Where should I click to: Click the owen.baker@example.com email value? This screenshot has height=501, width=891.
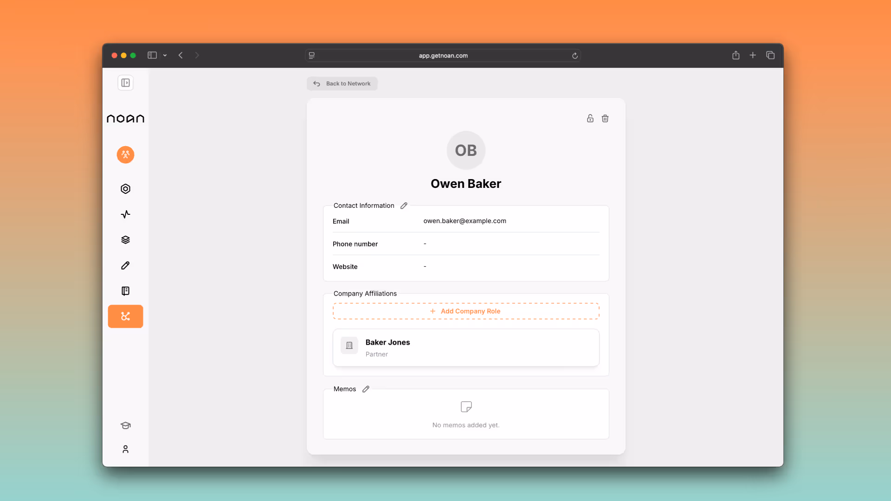tap(465, 221)
